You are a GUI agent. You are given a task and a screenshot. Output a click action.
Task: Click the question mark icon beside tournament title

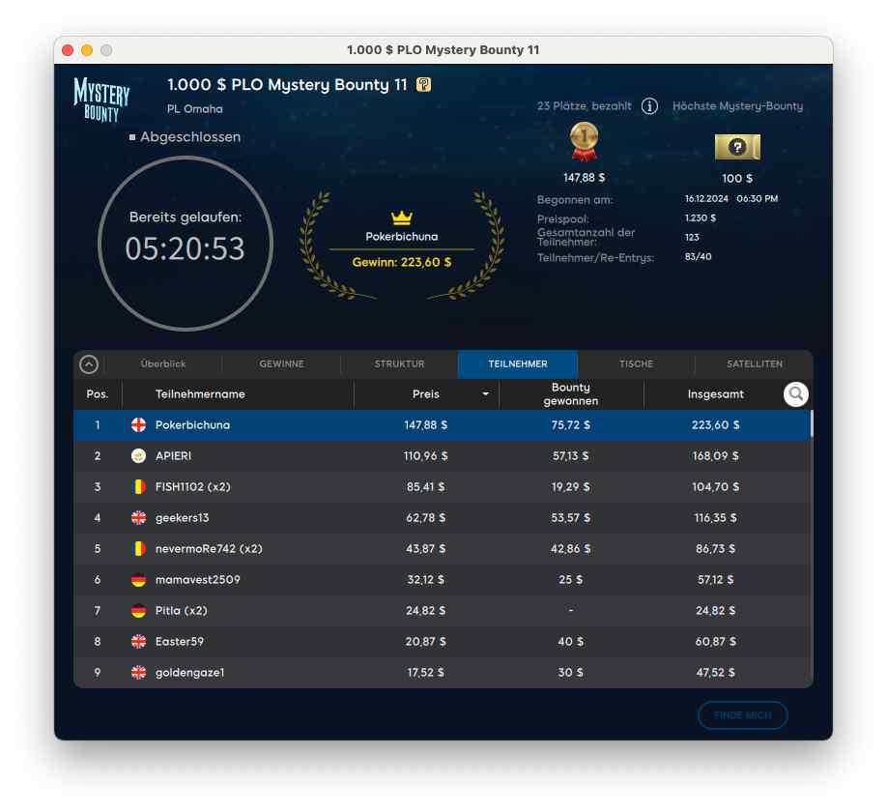point(423,85)
